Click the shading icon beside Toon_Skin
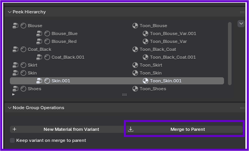The image size is (249, 151). coord(135,73)
